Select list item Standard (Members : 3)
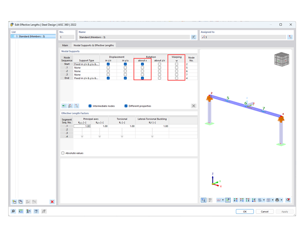 [33, 36]
